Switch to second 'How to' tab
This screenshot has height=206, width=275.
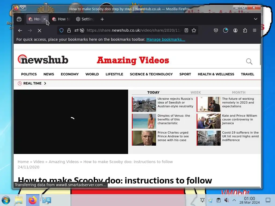click(x=61, y=19)
